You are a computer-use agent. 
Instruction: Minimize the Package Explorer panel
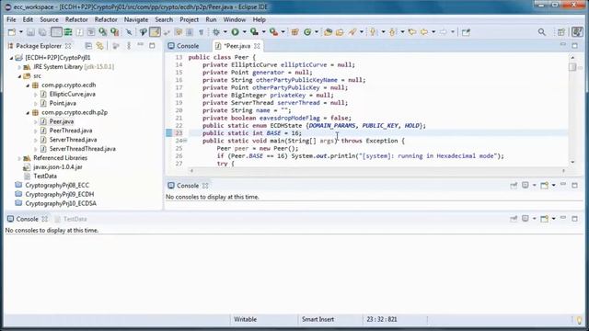[140, 45]
